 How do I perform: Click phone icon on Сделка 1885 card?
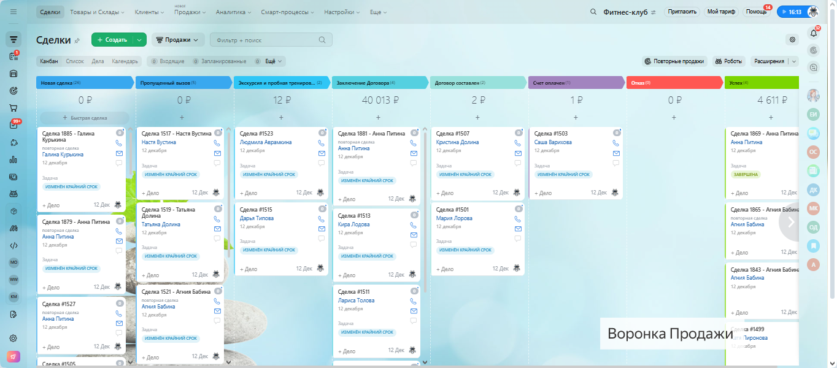point(119,143)
